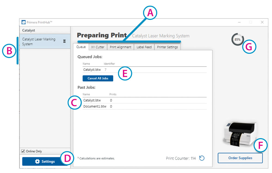This screenshot has width=272, height=173.
Task: Click the Catalyst printer image
Action: pyautogui.click(x=240, y=134)
